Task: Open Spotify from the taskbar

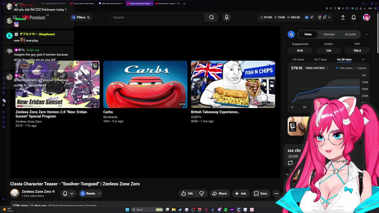Action: (226, 210)
